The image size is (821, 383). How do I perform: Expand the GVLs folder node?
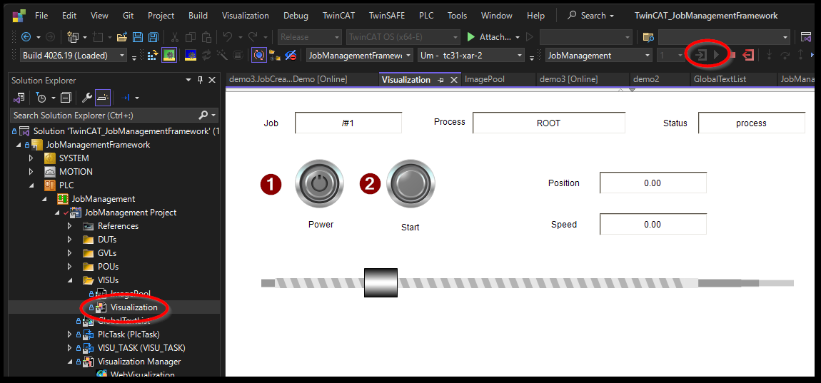tap(70, 253)
